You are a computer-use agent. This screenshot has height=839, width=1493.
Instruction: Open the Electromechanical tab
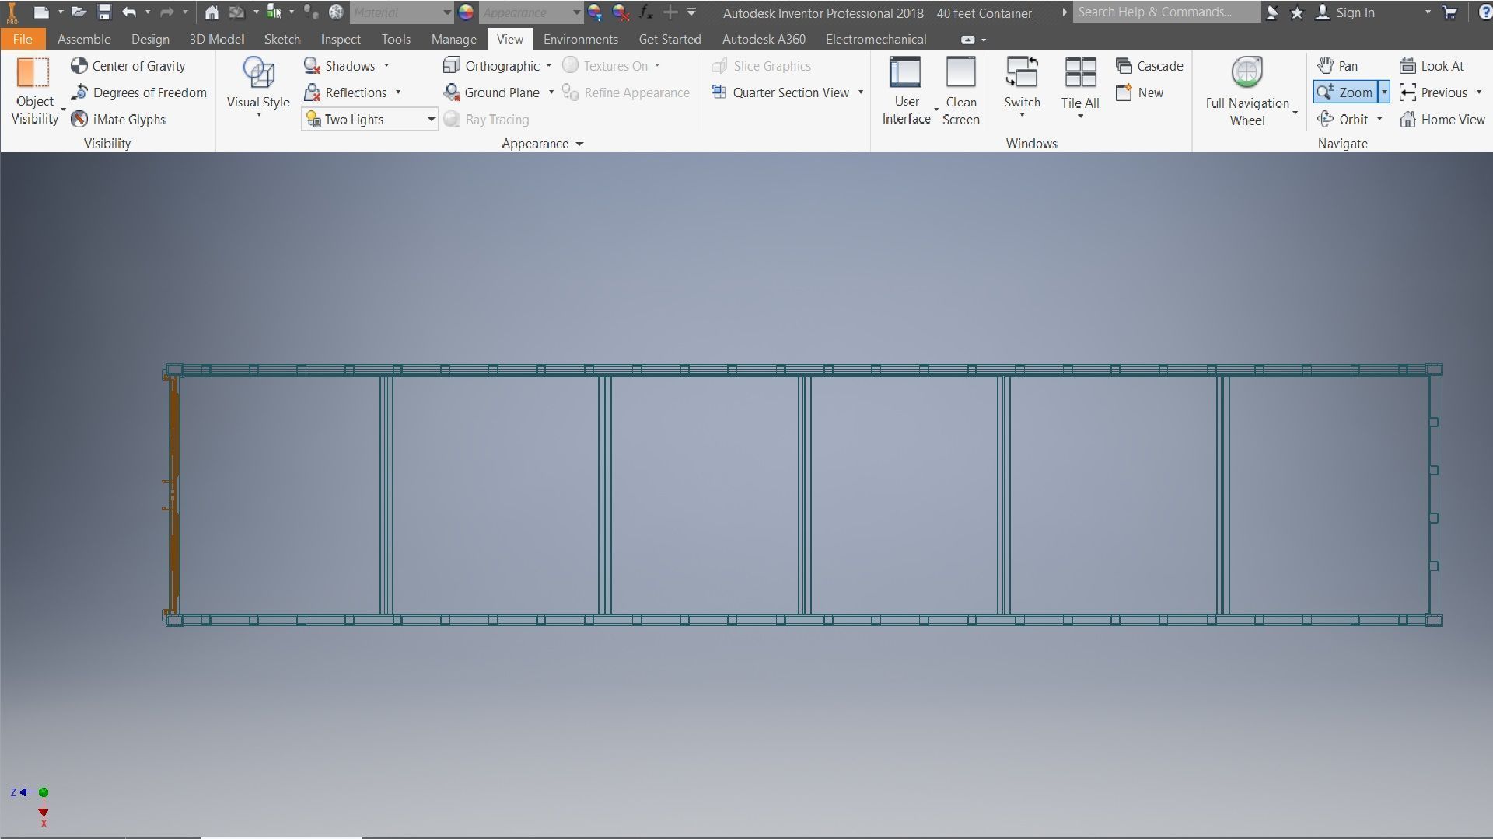click(x=876, y=39)
